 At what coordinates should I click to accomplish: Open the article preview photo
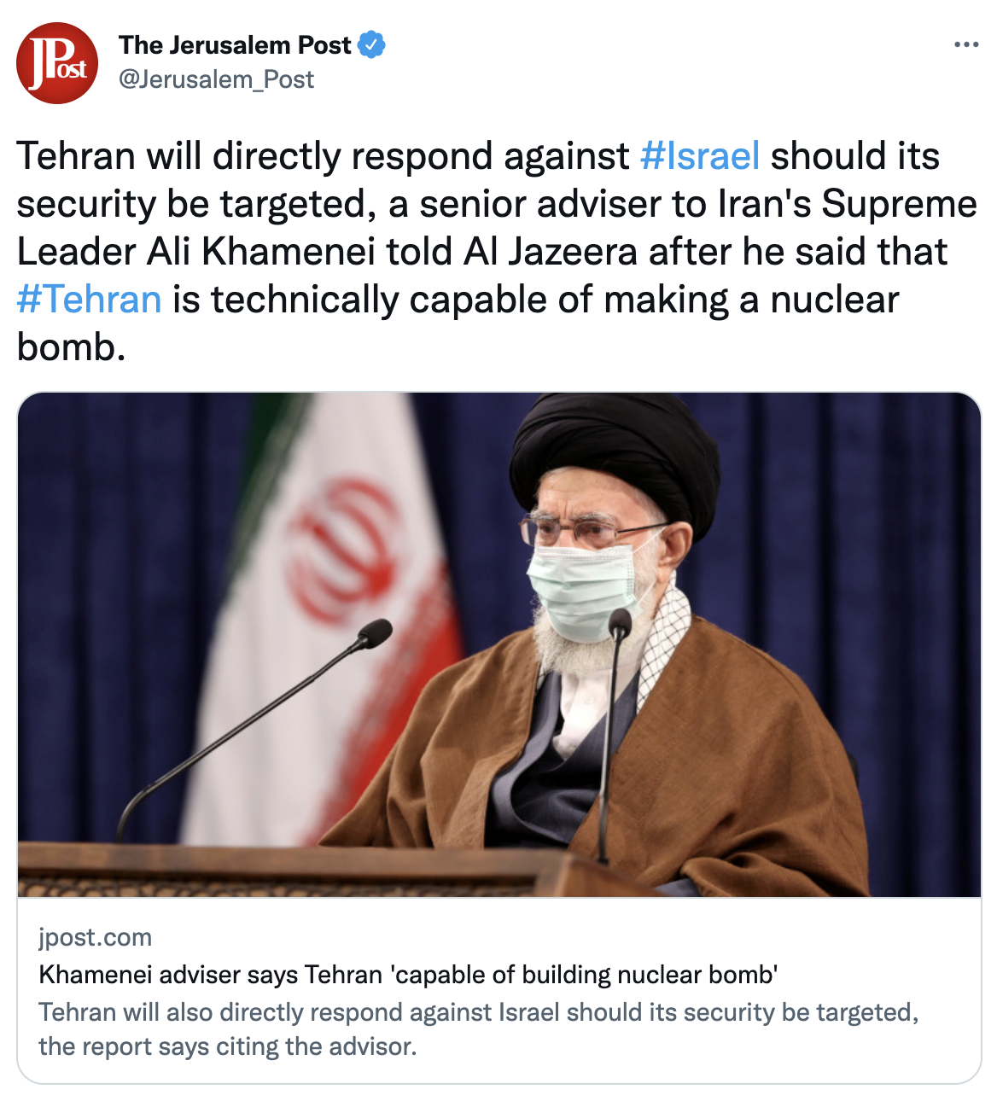(499, 644)
